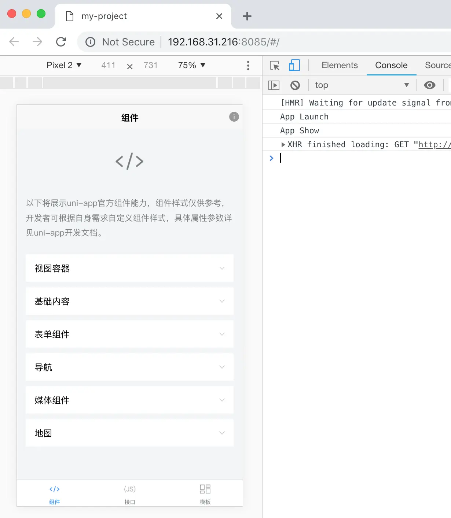Toggle the device toolbar icon
451x518 pixels.
(x=294, y=65)
